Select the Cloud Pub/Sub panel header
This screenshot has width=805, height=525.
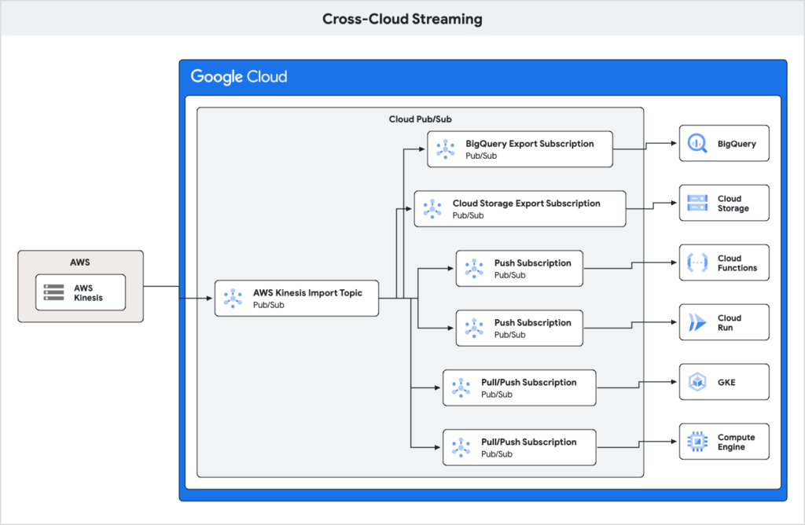(420, 119)
